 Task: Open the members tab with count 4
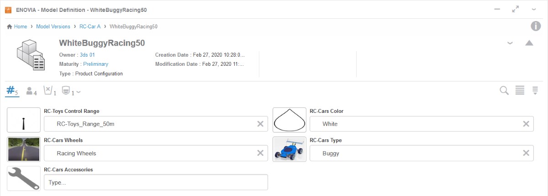click(31, 91)
